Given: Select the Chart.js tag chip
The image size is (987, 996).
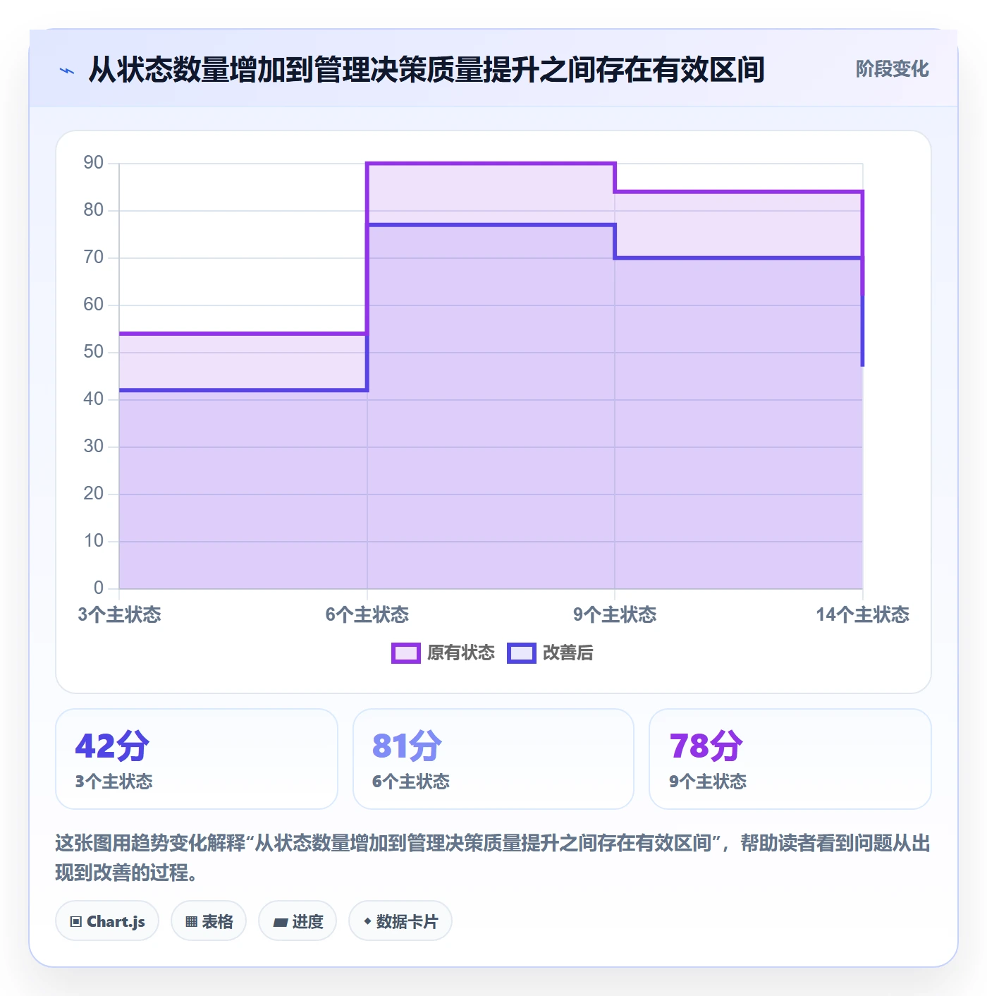Looking at the screenshot, I should [x=107, y=921].
